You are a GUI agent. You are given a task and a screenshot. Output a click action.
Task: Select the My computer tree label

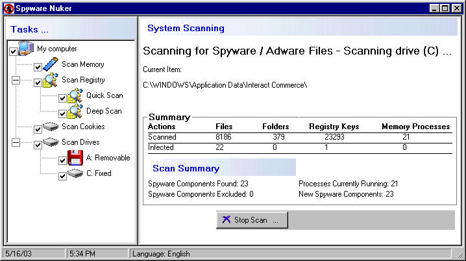56,49
